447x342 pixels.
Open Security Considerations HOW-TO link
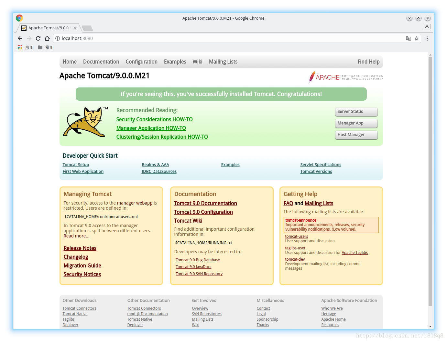(154, 119)
